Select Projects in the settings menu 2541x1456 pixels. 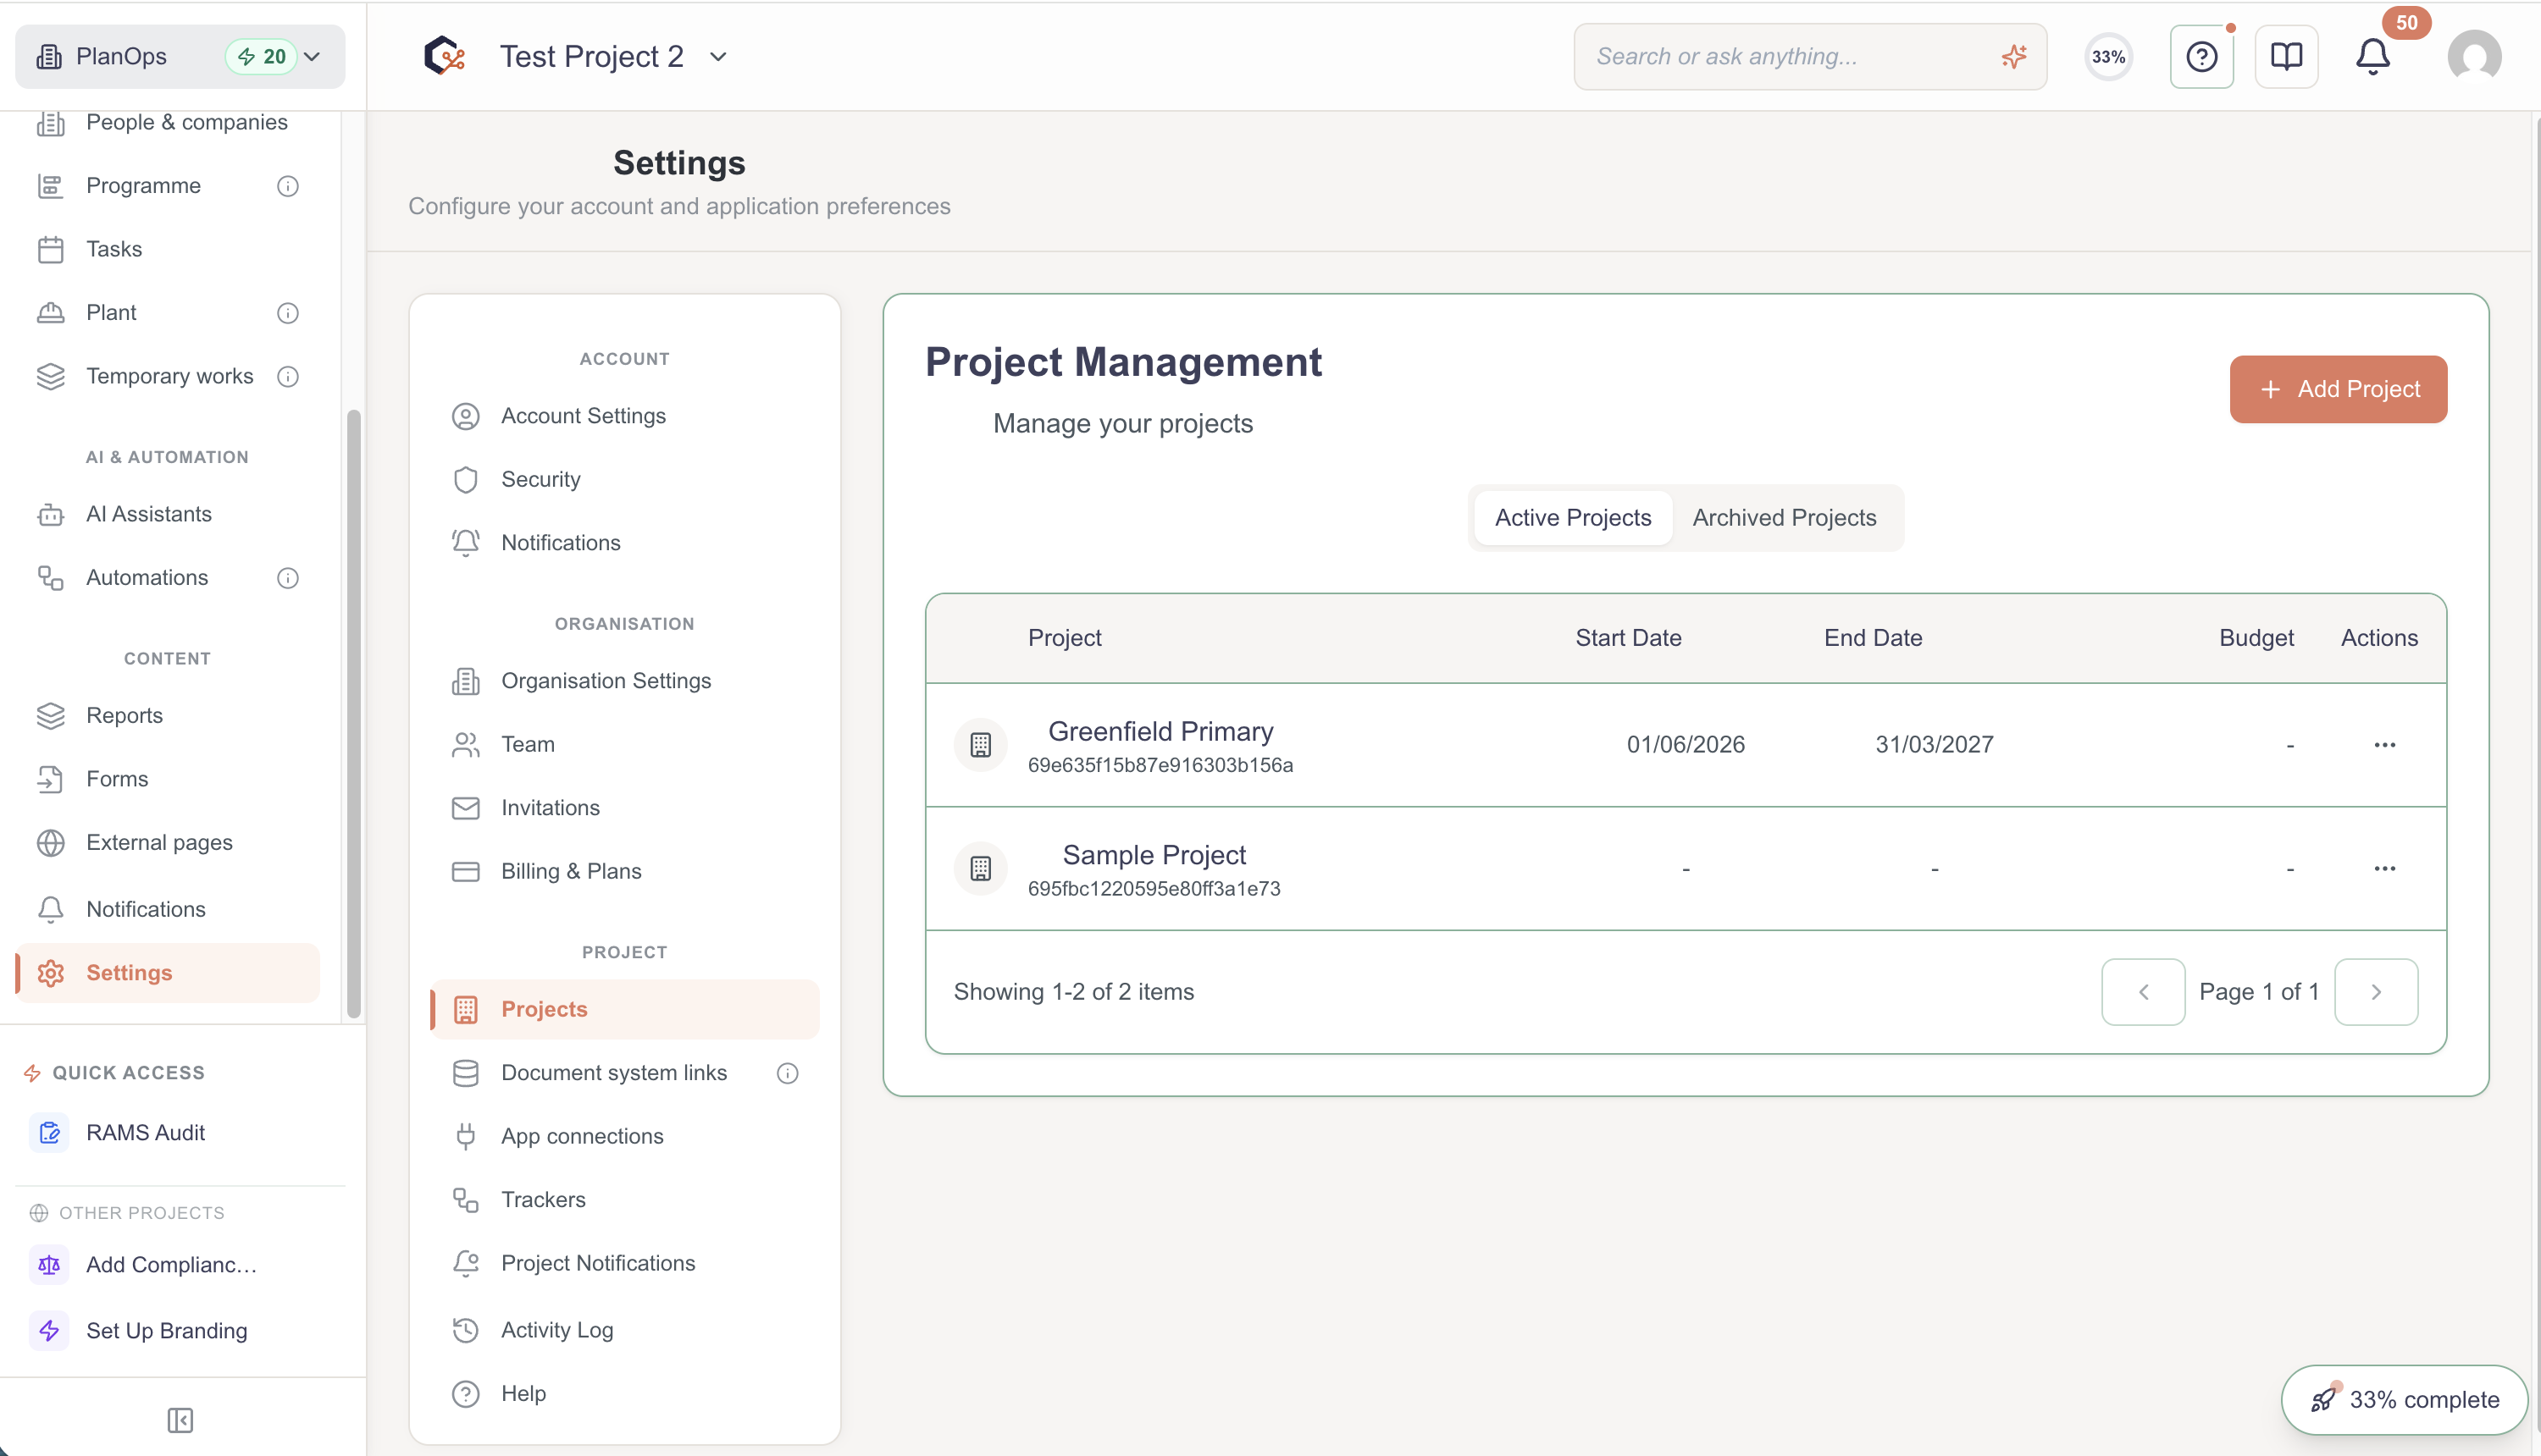[624, 1010]
